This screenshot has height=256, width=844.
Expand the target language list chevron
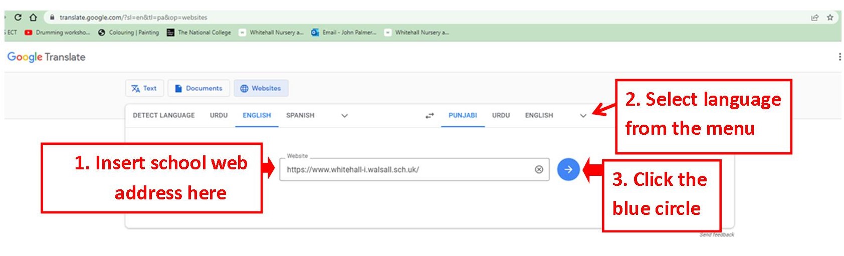coord(583,116)
